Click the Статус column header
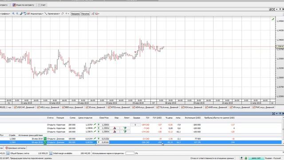Viewport: 284px width, 160px height. (x=50, y=118)
